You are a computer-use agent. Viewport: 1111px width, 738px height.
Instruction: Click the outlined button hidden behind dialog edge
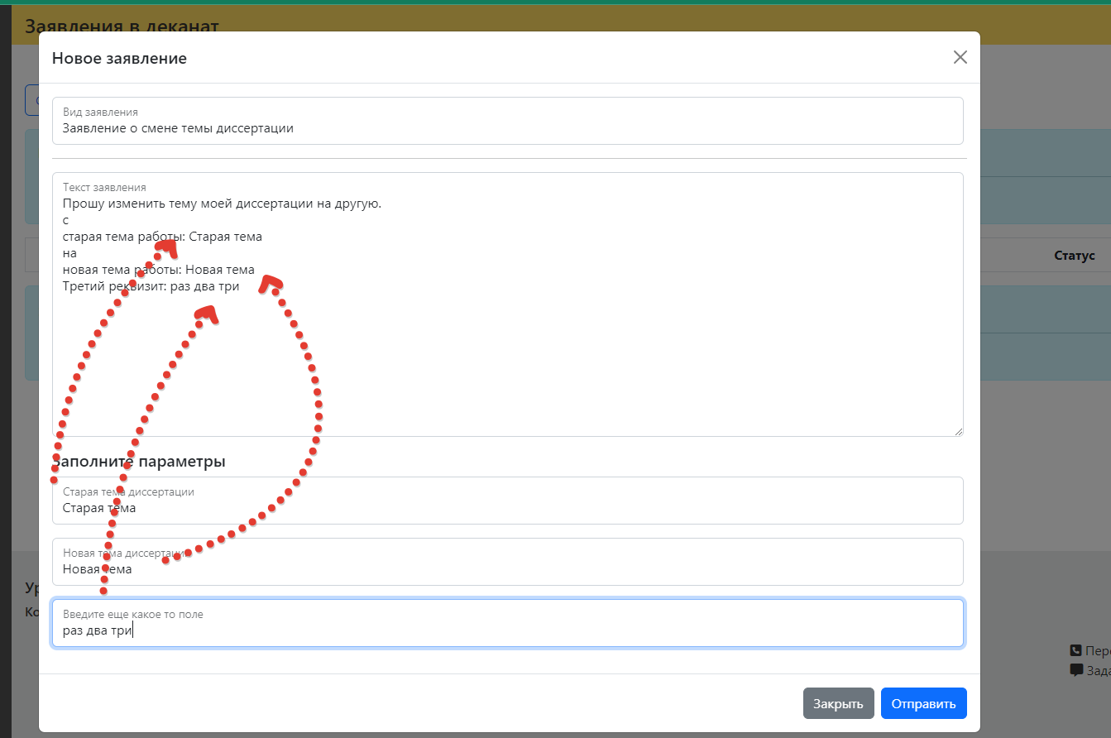pos(31,100)
